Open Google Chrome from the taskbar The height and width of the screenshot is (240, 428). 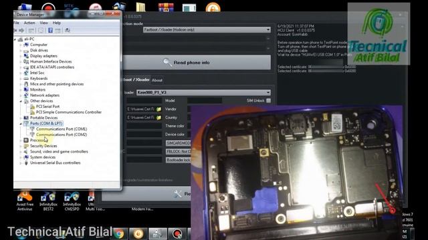pos(119,234)
